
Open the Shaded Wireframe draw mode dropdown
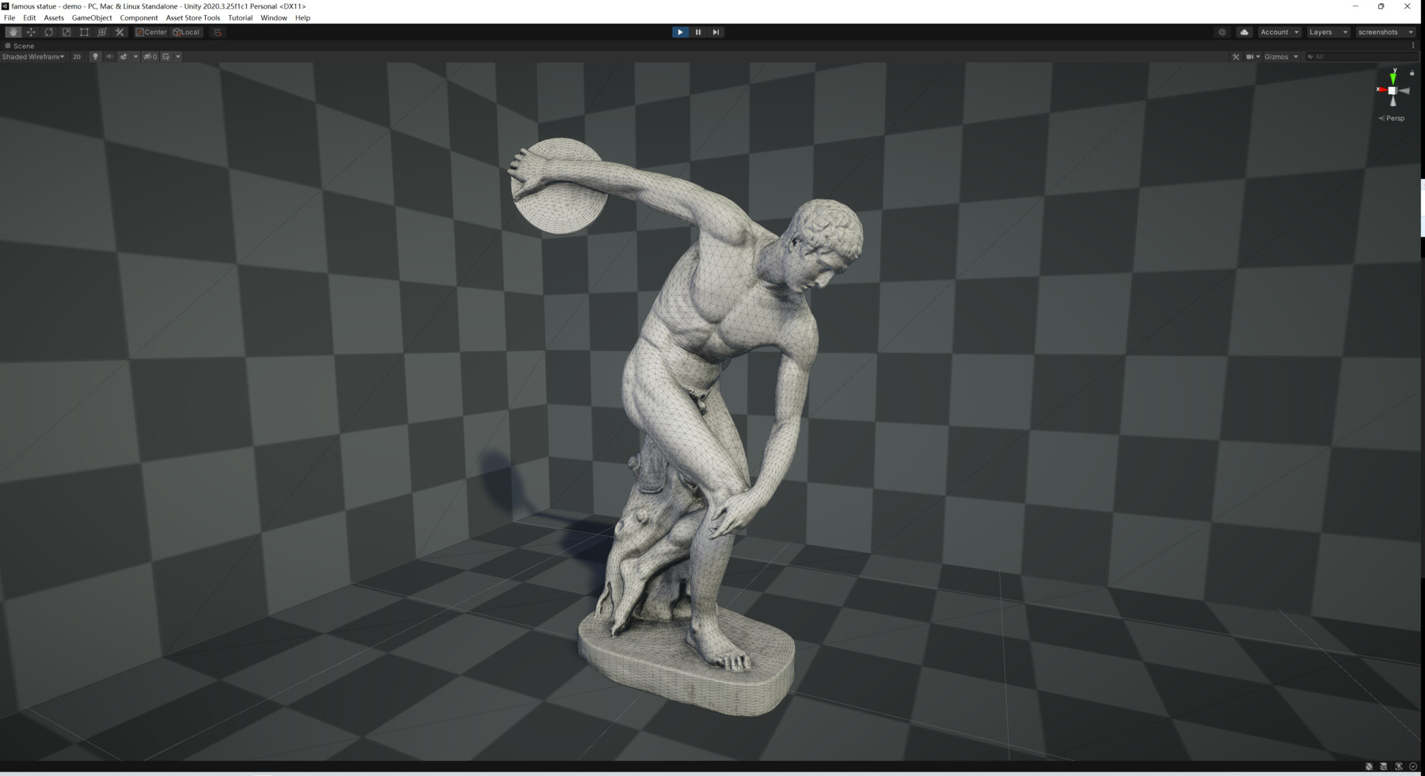(32, 56)
